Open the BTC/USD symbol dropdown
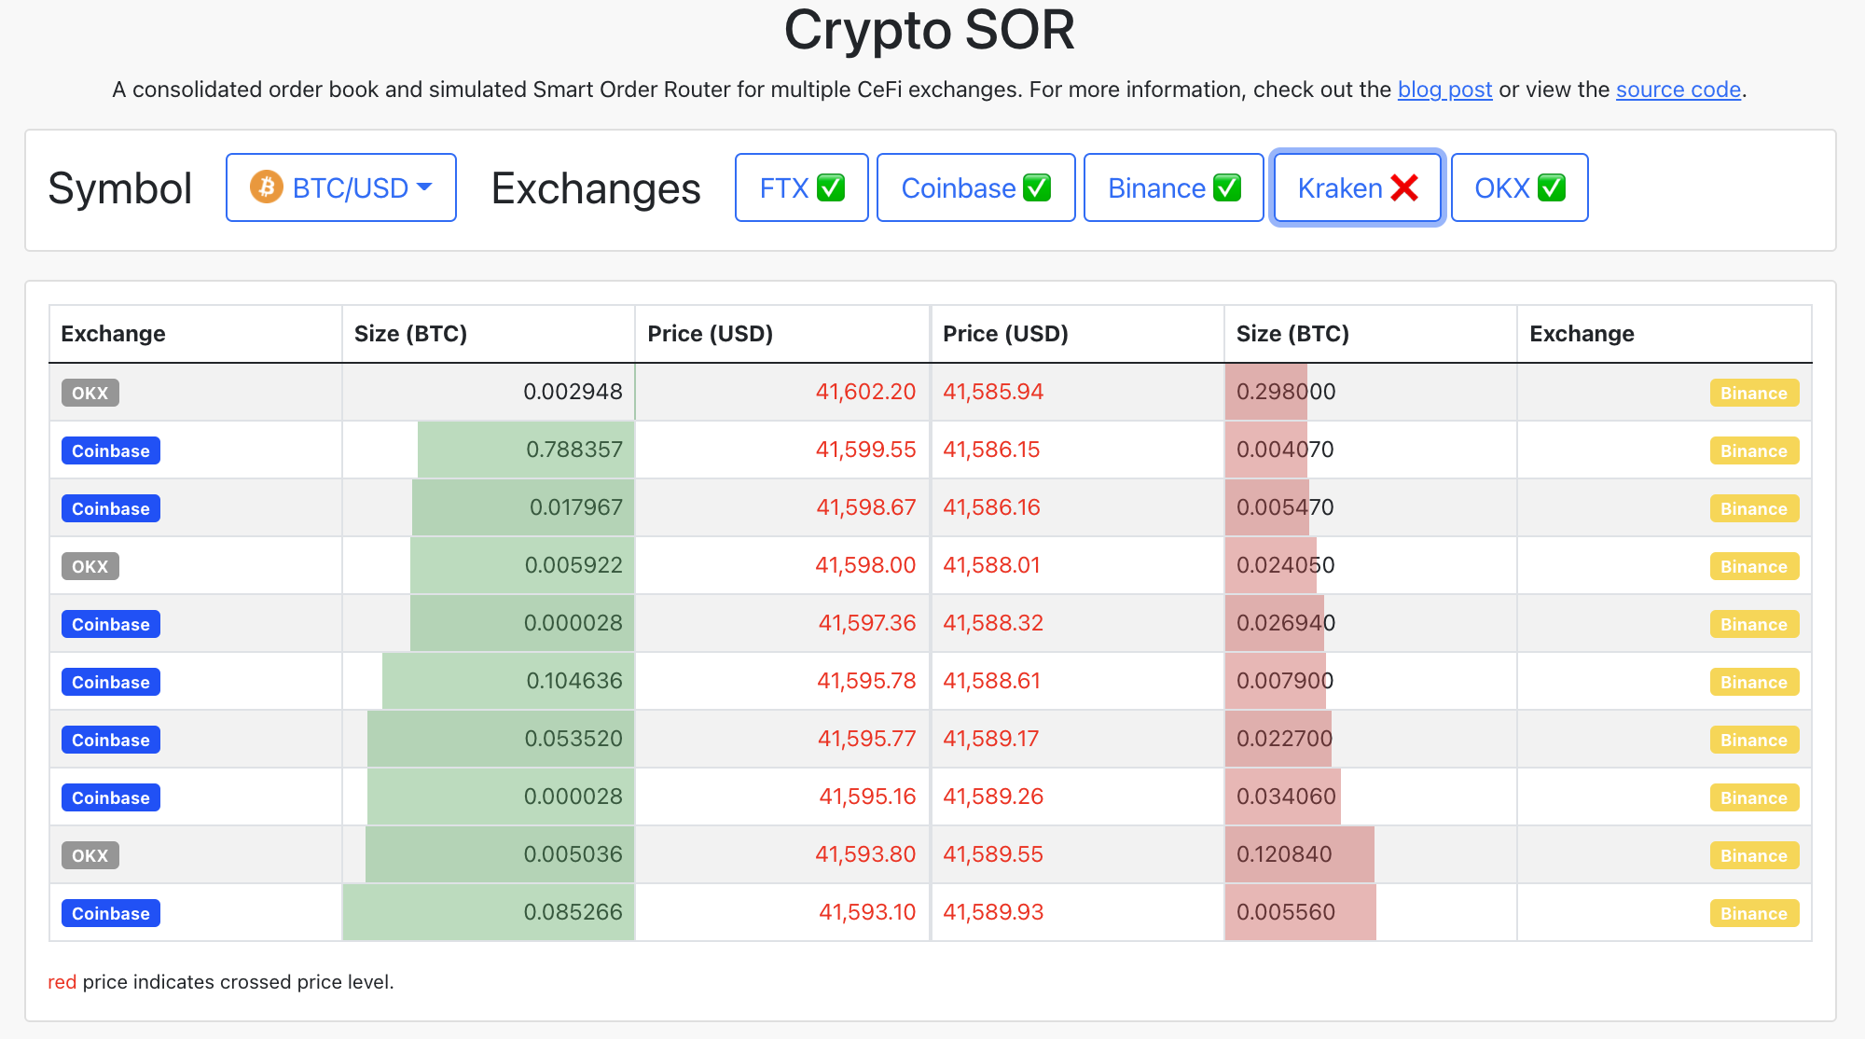Screen dimensions: 1865x1039 pos(341,187)
